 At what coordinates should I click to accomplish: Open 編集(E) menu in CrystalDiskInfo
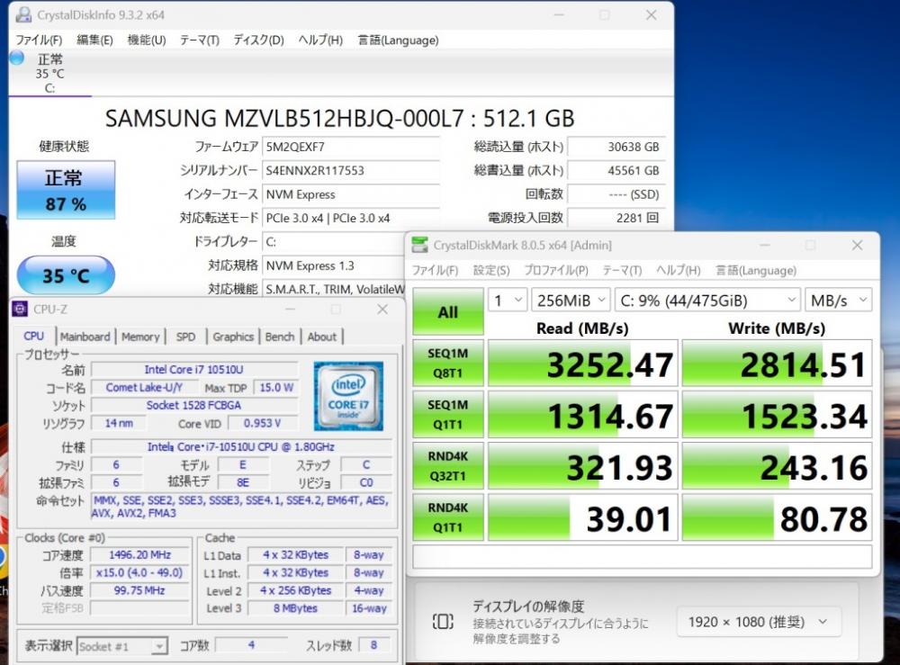pos(94,40)
